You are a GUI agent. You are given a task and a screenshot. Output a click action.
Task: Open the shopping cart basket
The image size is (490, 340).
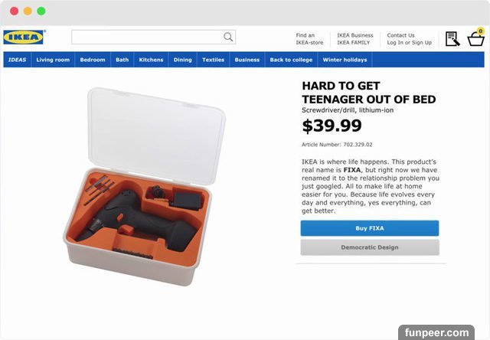(475, 38)
